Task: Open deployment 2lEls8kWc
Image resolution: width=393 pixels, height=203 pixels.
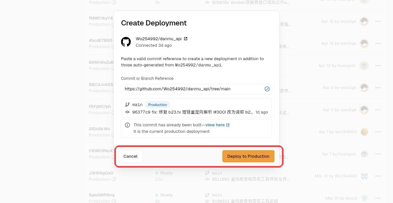Action: click(100, 129)
